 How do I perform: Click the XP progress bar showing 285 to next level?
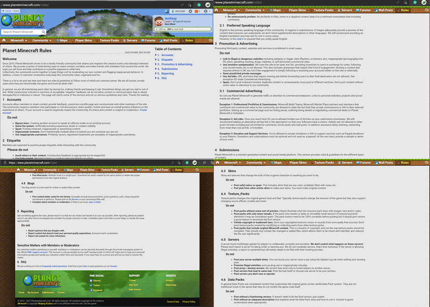point(183,29)
